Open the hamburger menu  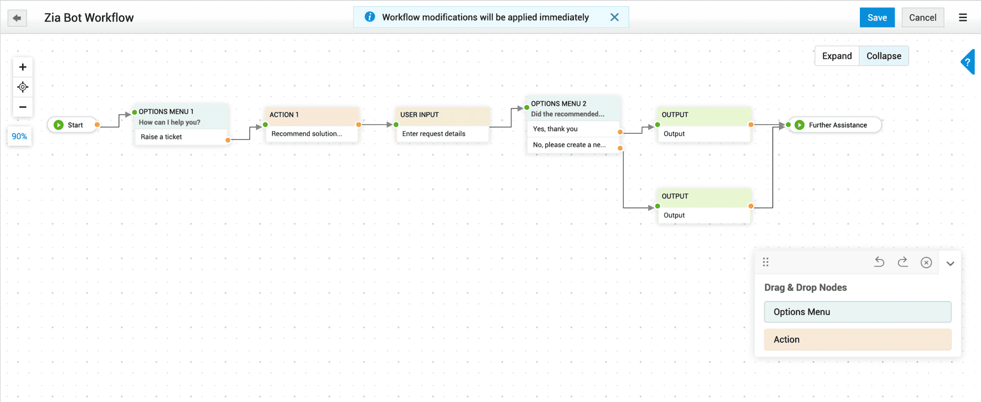tap(963, 18)
